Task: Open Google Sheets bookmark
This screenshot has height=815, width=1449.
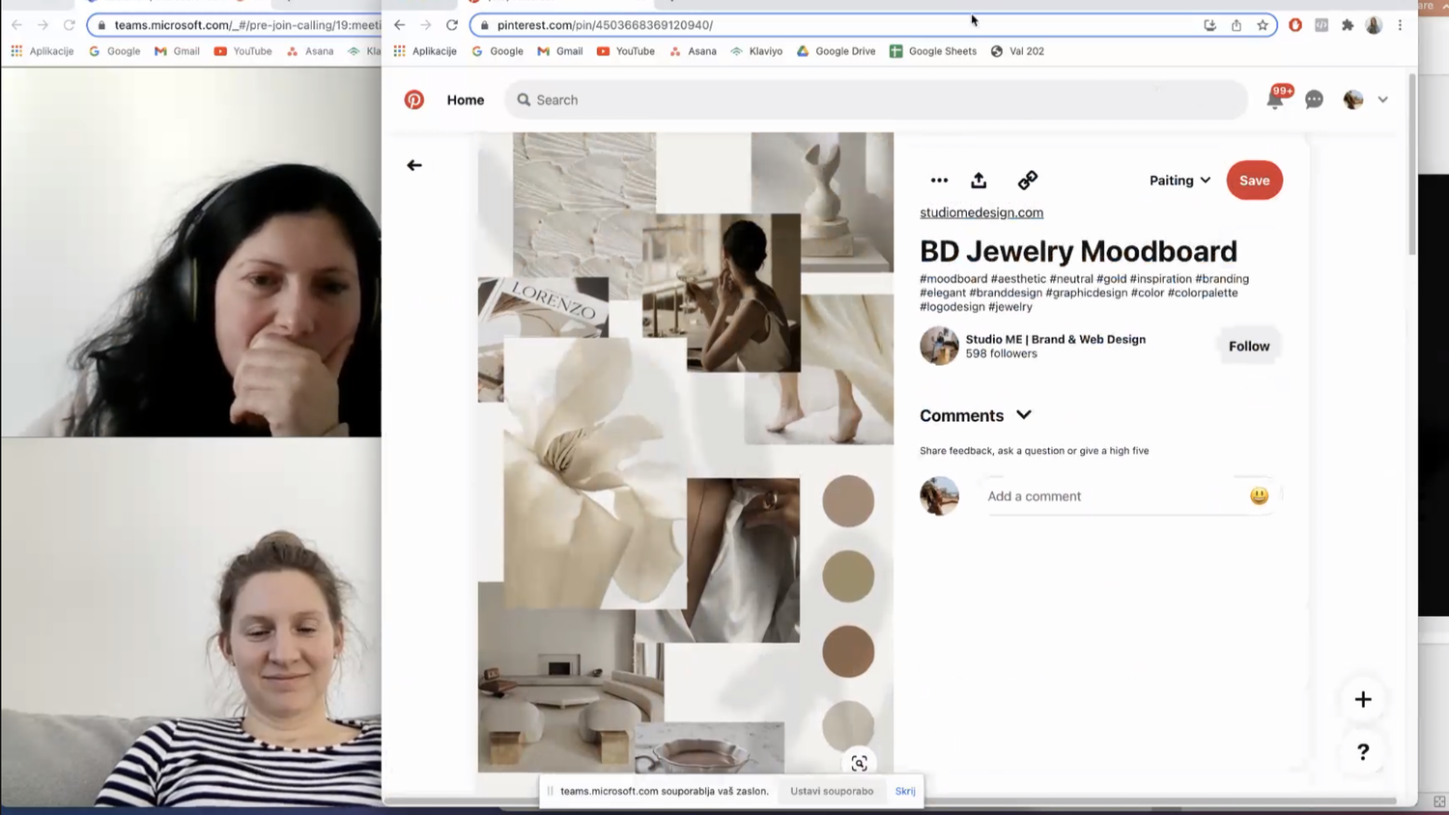Action: click(x=933, y=51)
